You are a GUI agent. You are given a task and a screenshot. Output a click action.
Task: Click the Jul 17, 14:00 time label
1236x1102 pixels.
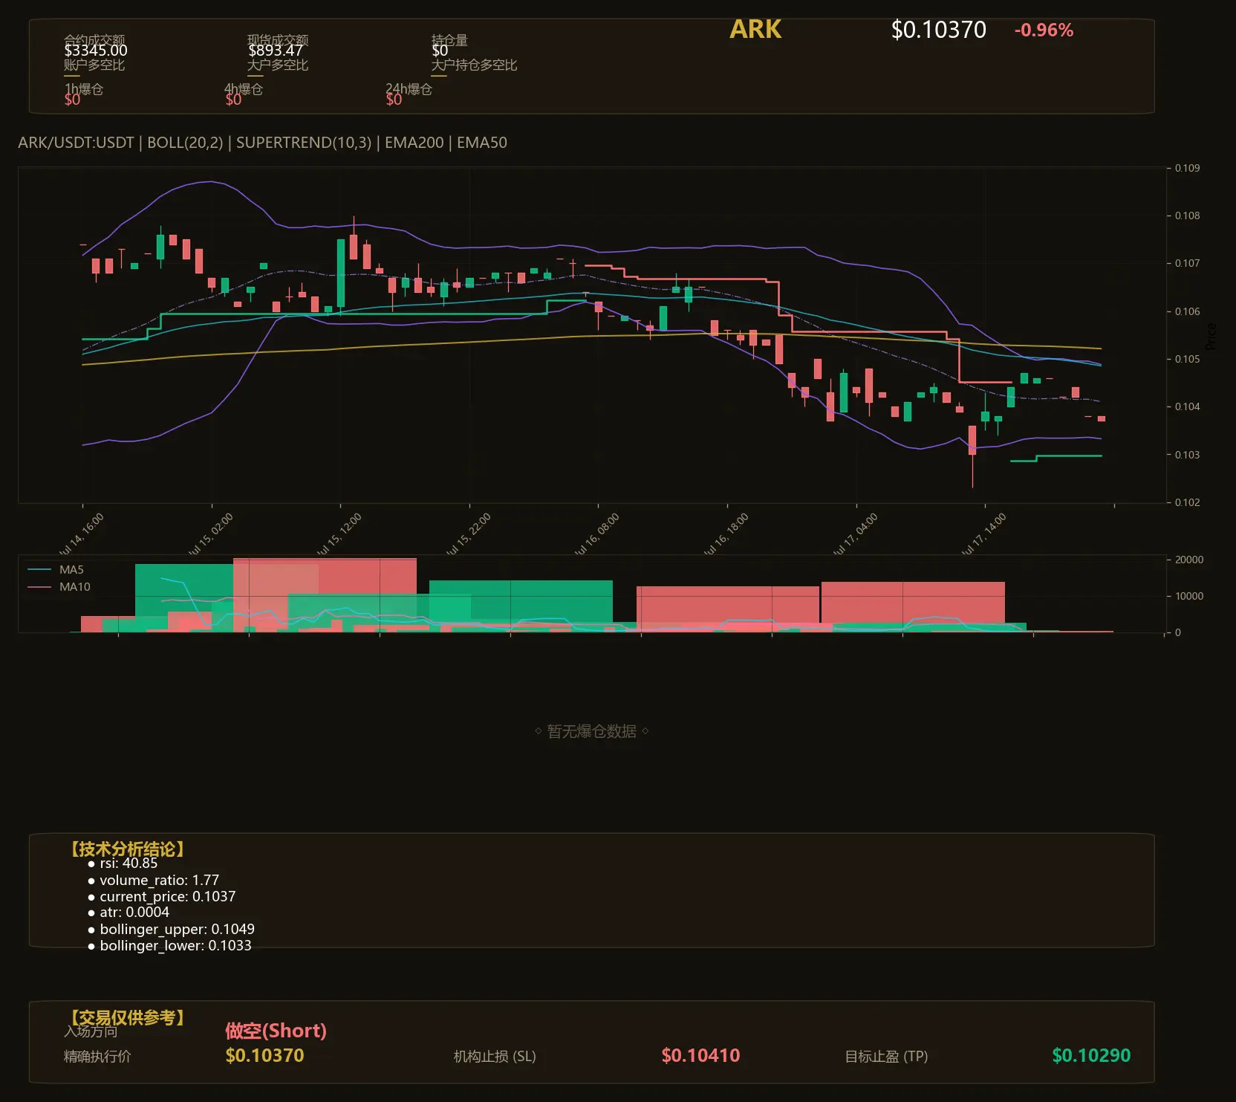(x=984, y=534)
